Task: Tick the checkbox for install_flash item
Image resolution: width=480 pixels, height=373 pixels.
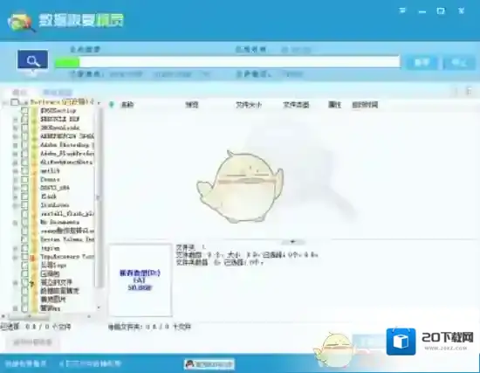Action: point(24,213)
